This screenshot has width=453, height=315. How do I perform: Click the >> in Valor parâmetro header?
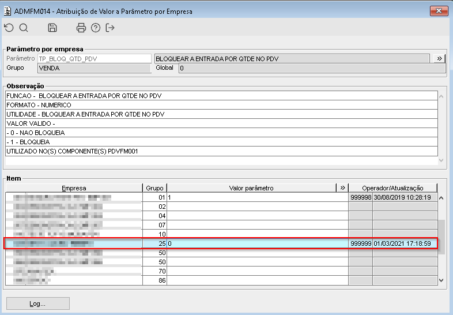click(343, 187)
